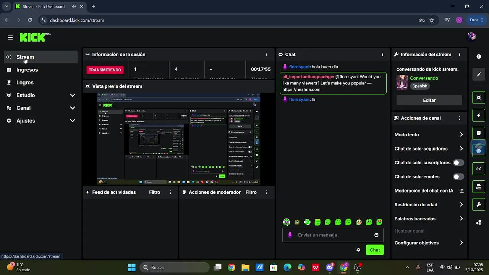Viewport: 489px width, 275px height.
Task: Click the pencil edit icon in right rail
Action: coord(479,74)
